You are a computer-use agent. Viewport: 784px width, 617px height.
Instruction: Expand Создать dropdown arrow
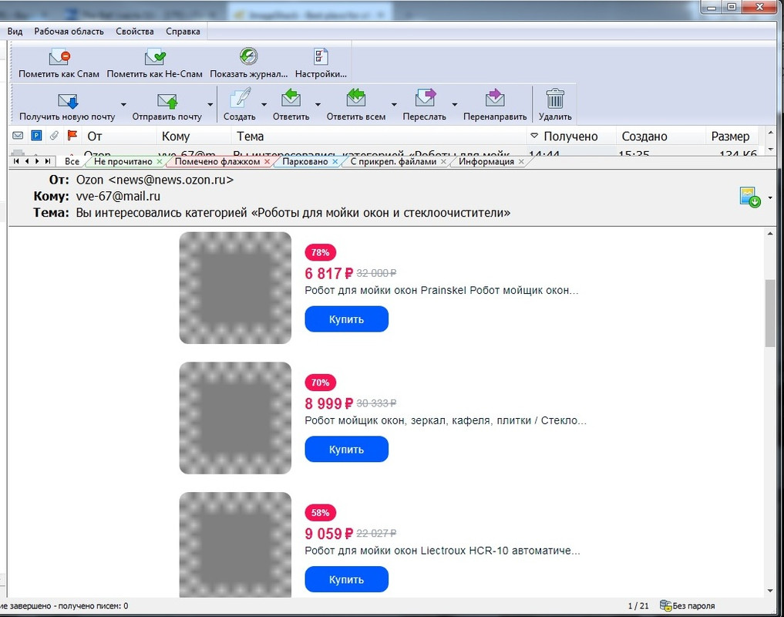[x=264, y=105]
